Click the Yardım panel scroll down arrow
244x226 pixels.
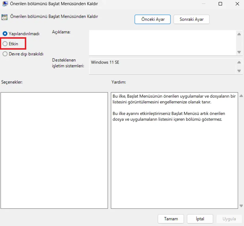click(x=241, y=206)
